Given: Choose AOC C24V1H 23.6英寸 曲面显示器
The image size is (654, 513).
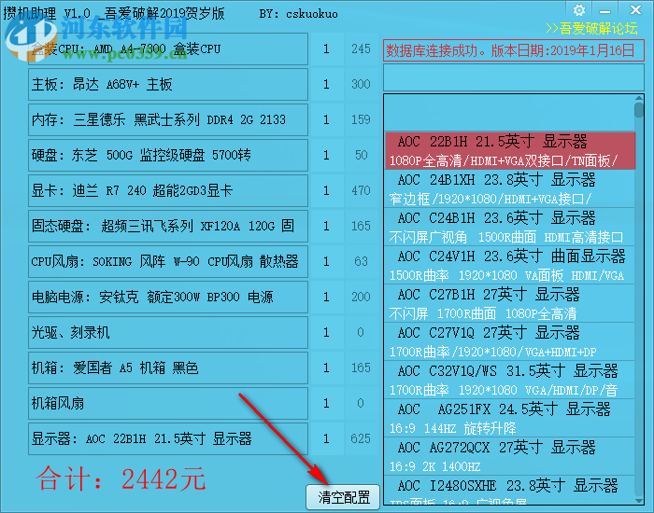Looking at the screenshot, I should (x=510, y=266).
